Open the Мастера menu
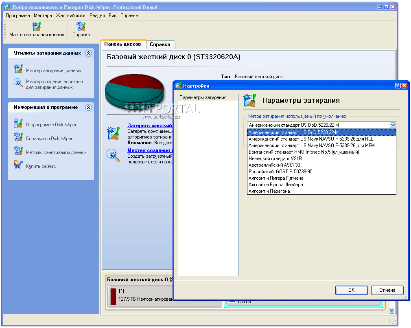The width and height of the screenshot is (411, 328). [x=43, y=15]
